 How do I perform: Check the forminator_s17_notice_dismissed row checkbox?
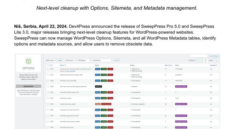point(48,110)
